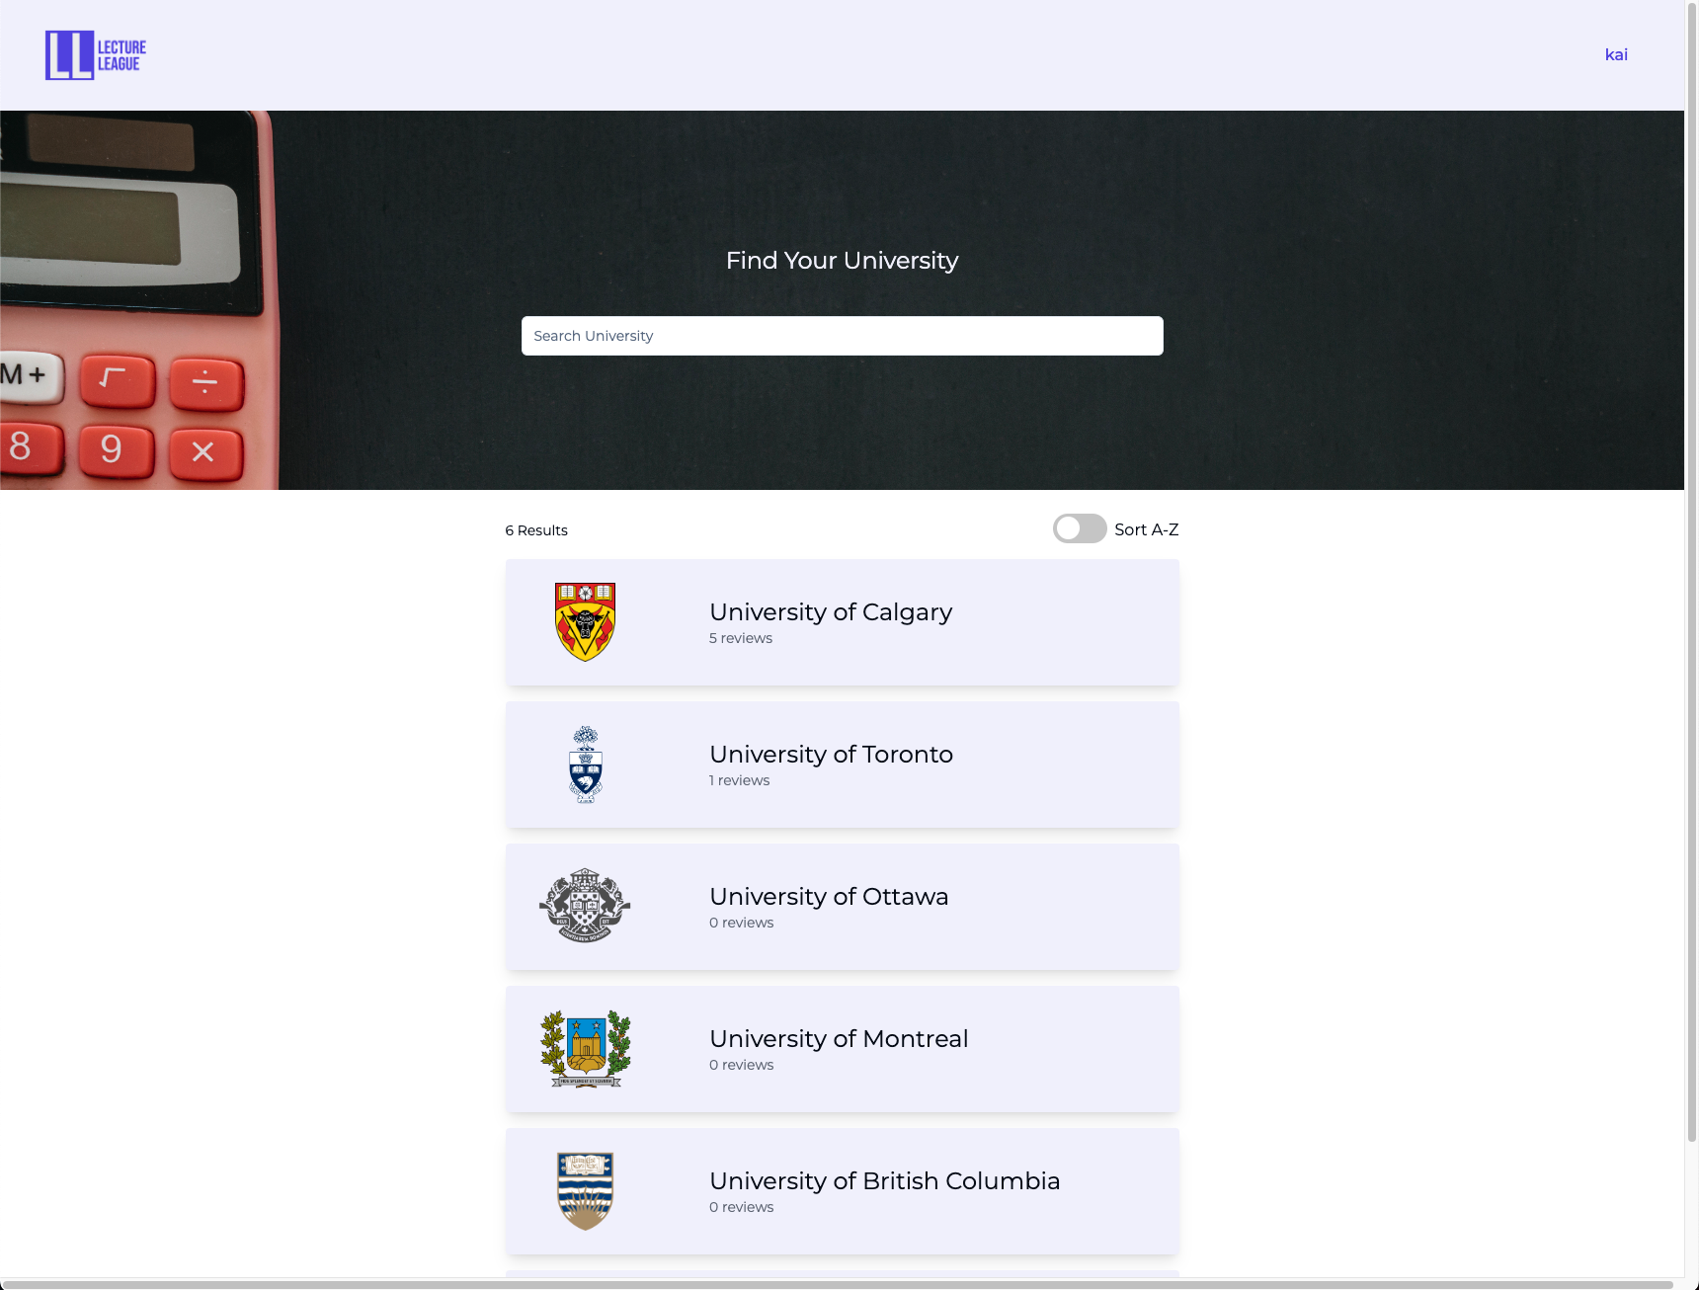The height and width of the screenshot is (1290, 1699).
Task: Click the Find Your University heading
Action: point(843,261)
